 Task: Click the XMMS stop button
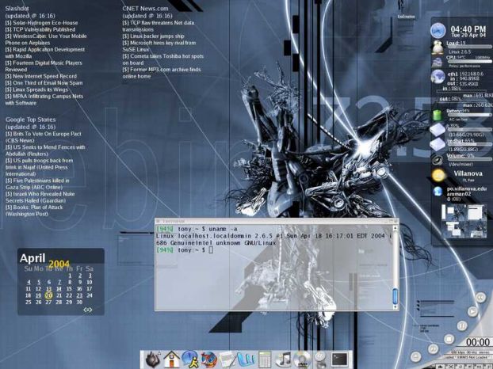click(x=449, y=339)
